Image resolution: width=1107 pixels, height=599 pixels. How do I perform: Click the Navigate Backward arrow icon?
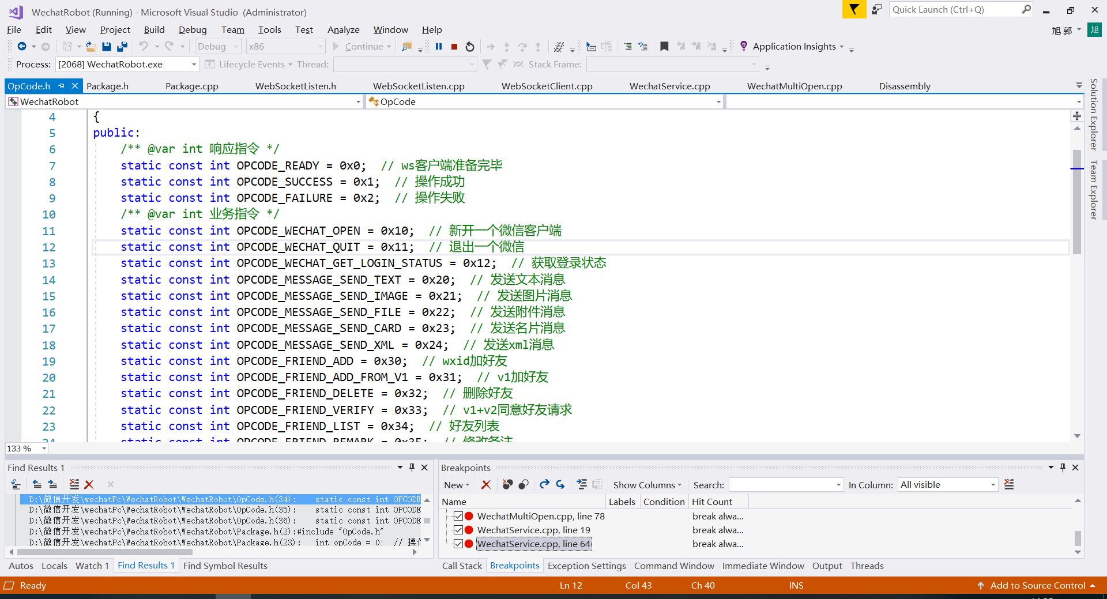point(22,47)
